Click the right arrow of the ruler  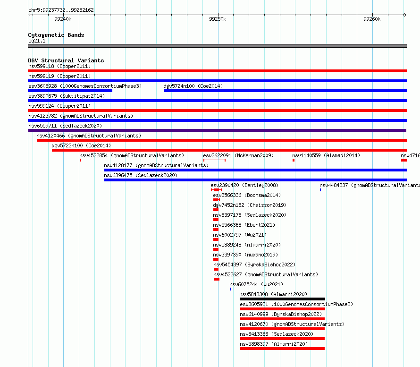click(x=405, y=15)
